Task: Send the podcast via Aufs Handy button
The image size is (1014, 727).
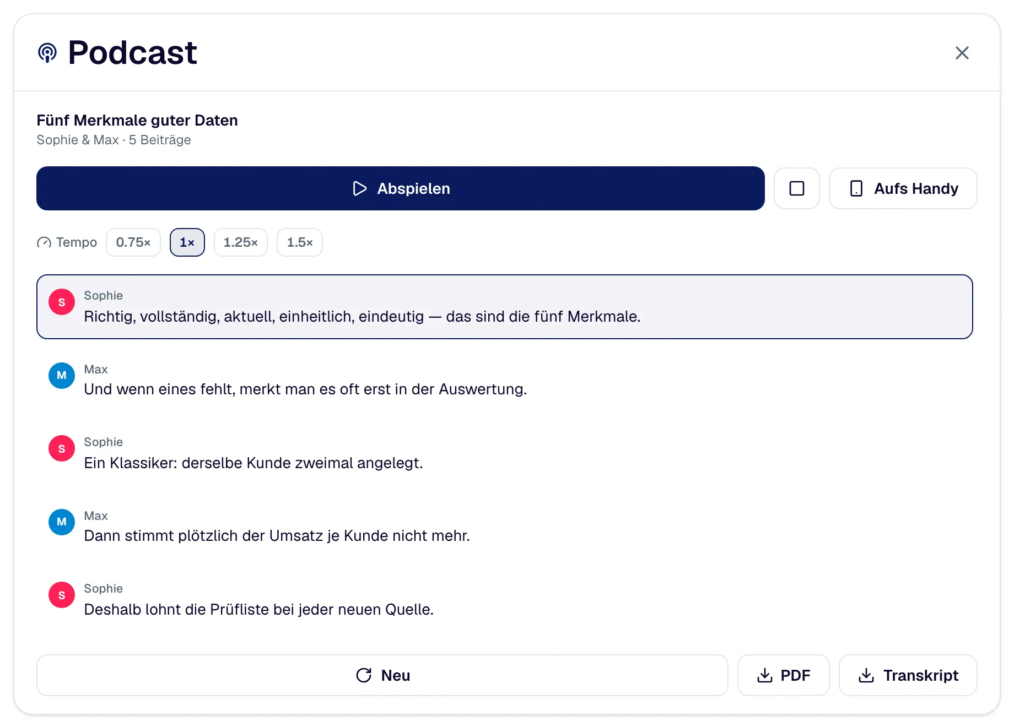Action: pyautogui.click(x=903, y=188)
